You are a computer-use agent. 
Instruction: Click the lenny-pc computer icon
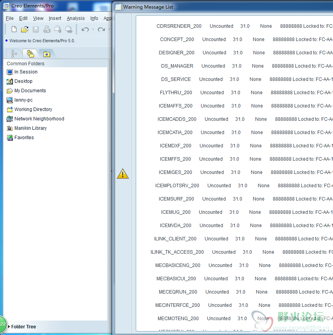[x=10, y=100]
